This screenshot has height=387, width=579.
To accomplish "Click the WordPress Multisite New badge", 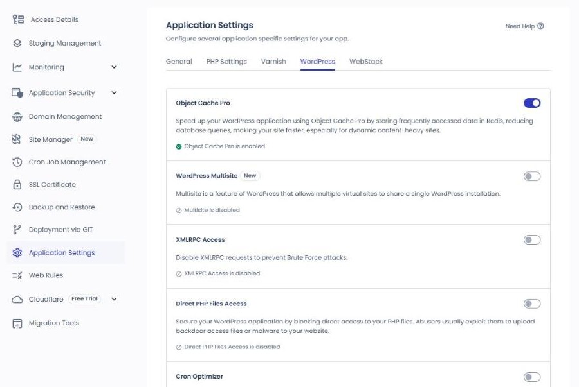I will [x=250, y=176].
